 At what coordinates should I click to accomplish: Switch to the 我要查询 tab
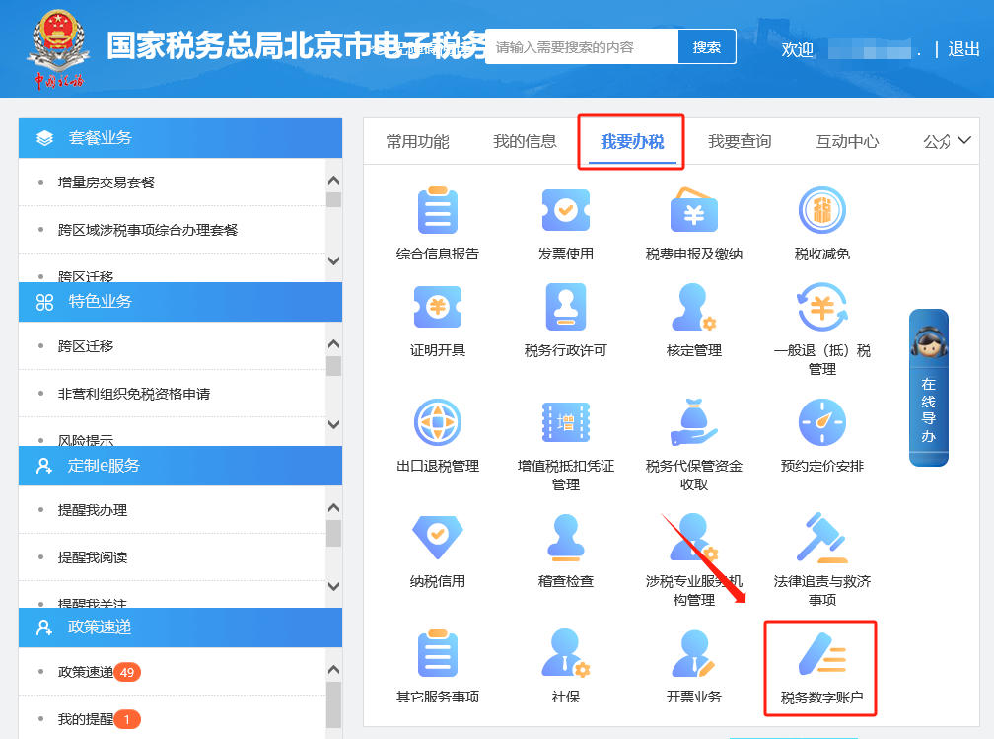coord(740,142)
